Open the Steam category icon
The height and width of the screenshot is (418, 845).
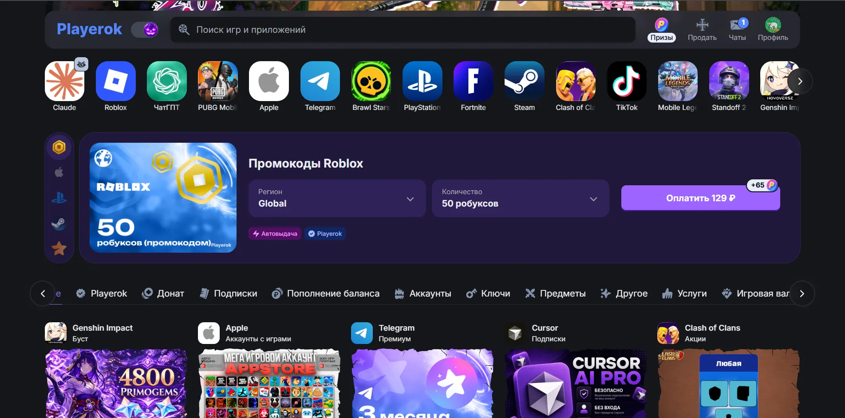525,81
